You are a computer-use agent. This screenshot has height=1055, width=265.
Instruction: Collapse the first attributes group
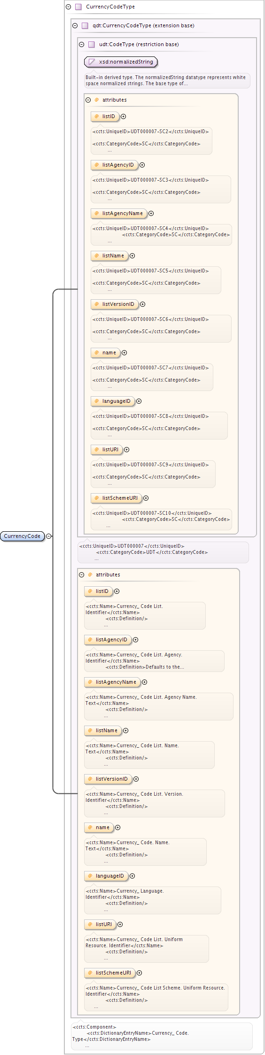(88, 100)
